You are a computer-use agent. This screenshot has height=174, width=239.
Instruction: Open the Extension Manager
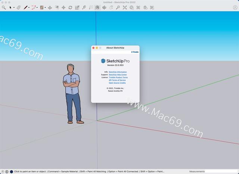[x=152, y=7]
